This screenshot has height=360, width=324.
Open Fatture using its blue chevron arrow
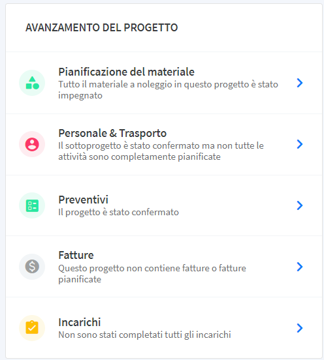pos(300,267)
